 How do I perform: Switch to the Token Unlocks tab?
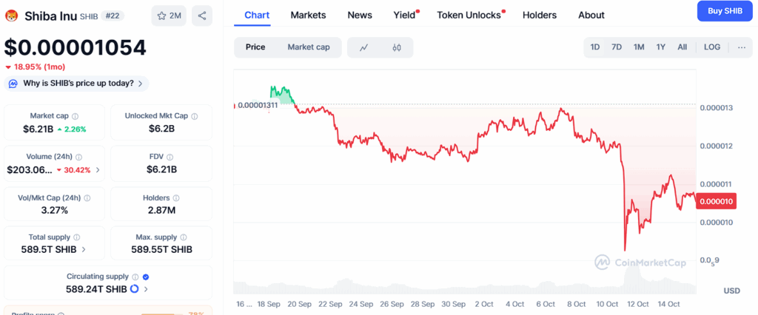tap(469, 16)
